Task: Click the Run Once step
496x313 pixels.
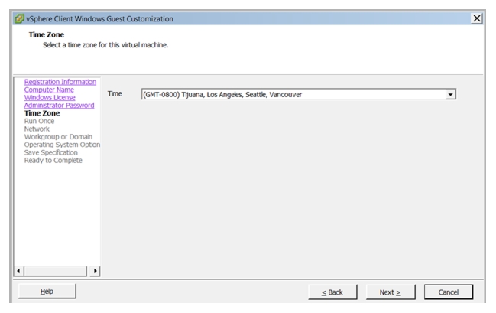Action: 39,121
